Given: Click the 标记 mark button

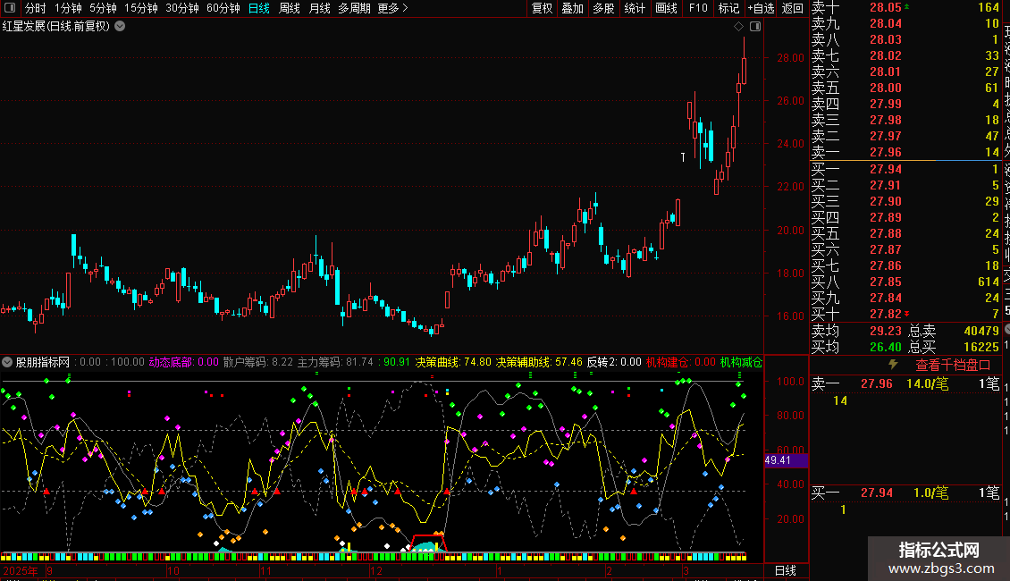Looking at the screenshot, I should pyautogui.click(x=728, y=8).
